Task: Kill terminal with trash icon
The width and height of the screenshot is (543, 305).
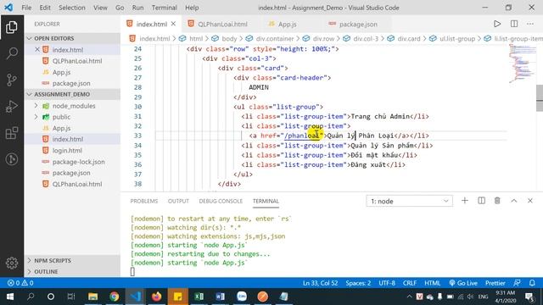Action: [497, 201]
